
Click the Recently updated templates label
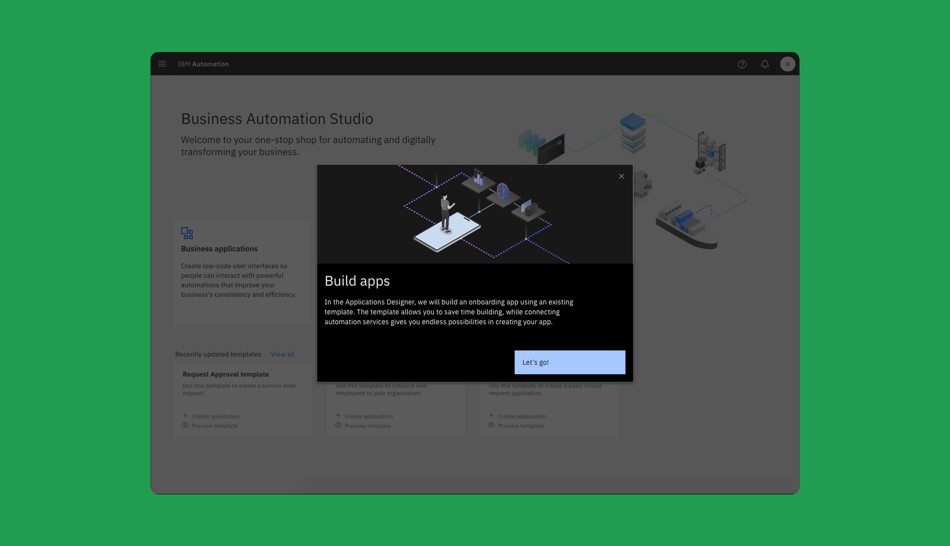tap(218, 354)
